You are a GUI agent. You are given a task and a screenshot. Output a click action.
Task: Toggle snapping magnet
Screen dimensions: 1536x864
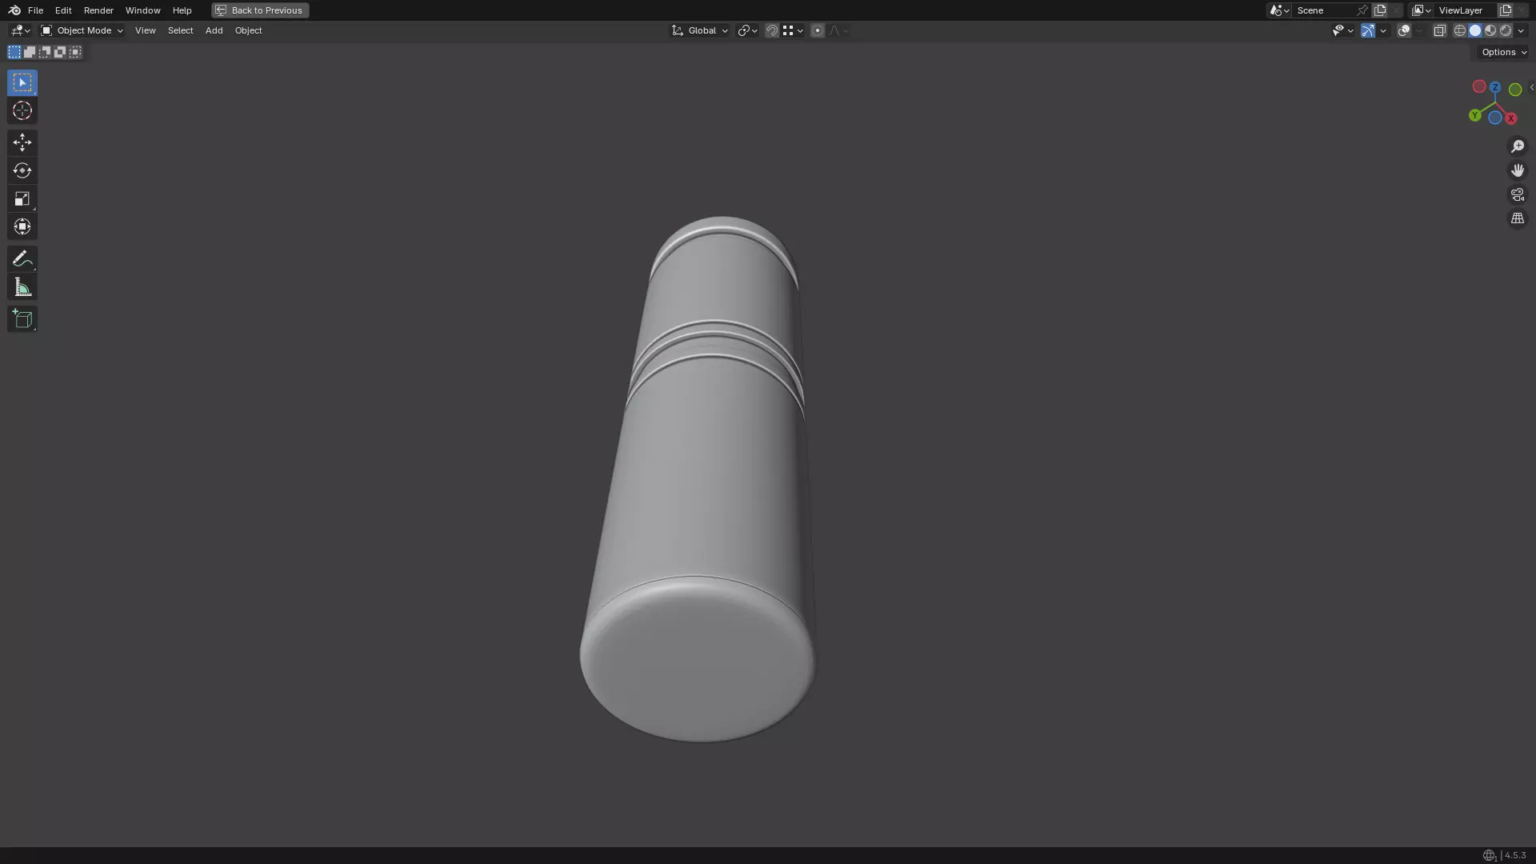point(772,30)
